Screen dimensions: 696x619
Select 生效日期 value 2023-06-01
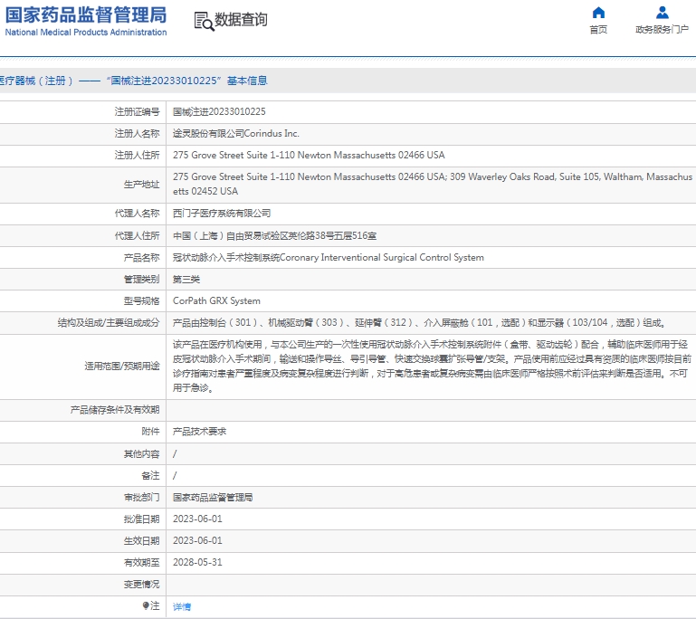197,541
